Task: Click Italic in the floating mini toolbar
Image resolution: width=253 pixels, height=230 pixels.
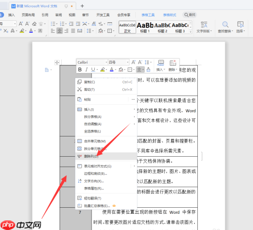Action: pyautogui.click(x=87, y=69)
